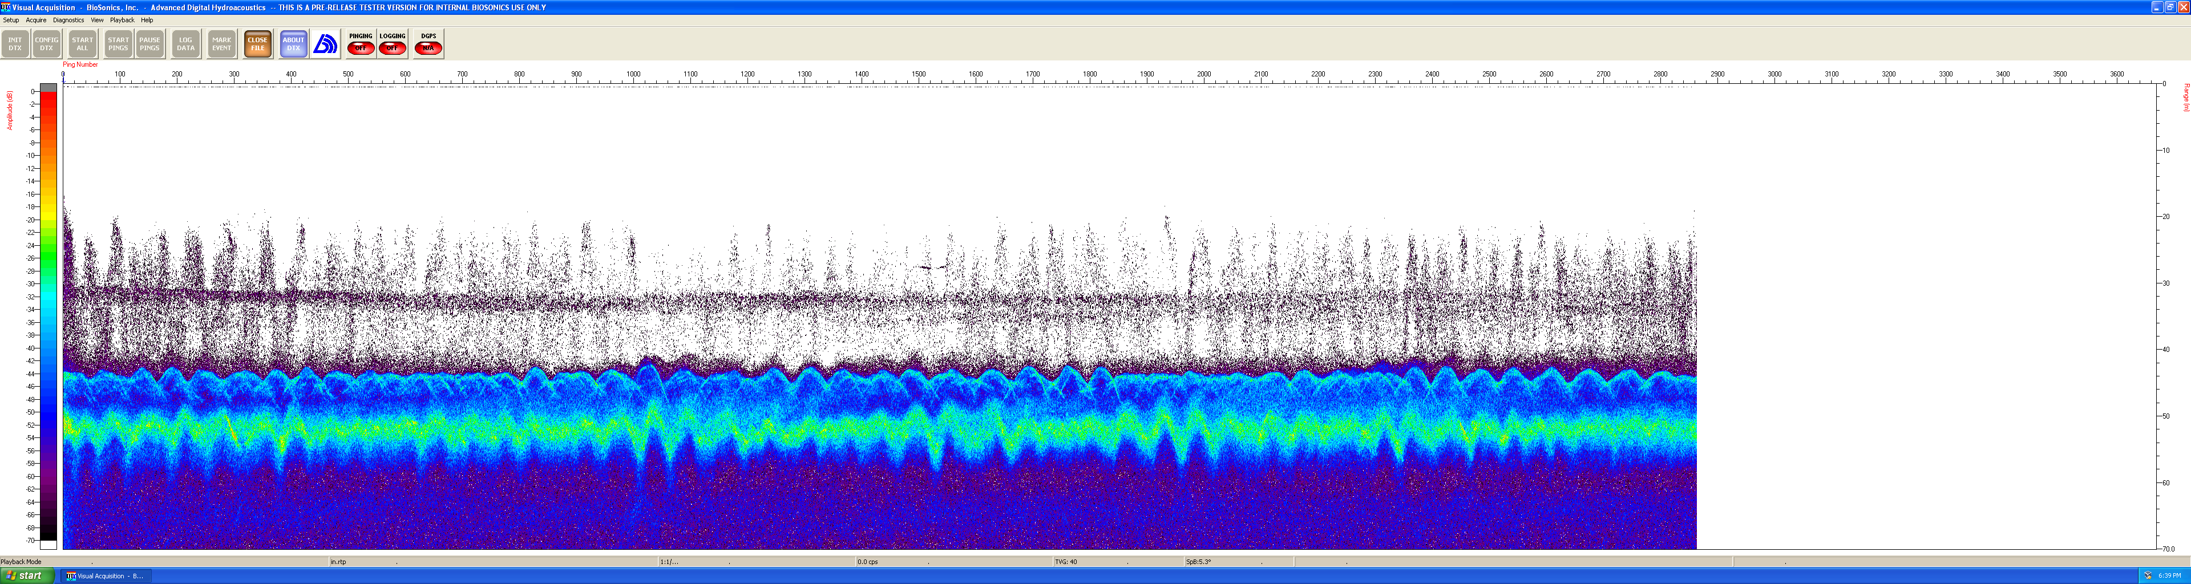Open the View menu
Image resolution: width=2191 pixels, height=584 pixels.
point(97,19)
